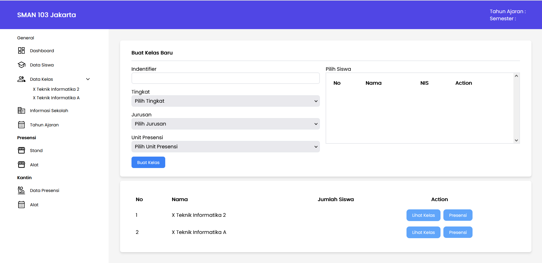Open Data Presensi under Kantin
The image size is (542, 263).
(x=45, y=190)
